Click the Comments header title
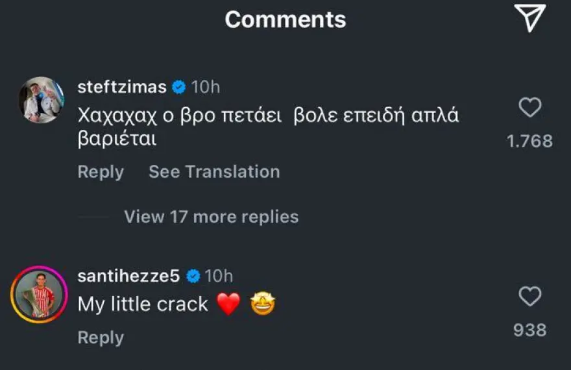This screenshot has width=571, height=370. click(285, 19)
